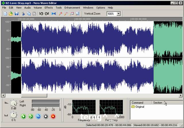Click in the lower channel selected waveform
This screenshot has width=184, height=128.
(87, 75)
